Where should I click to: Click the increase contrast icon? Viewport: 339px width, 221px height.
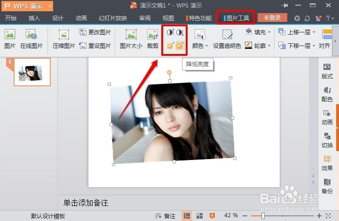click(x=170, y=32)
